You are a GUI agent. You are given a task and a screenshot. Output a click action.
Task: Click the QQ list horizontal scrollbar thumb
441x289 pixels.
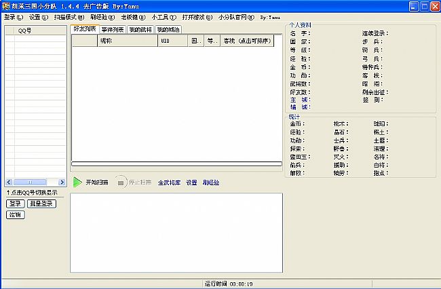(x=30, y=182)
